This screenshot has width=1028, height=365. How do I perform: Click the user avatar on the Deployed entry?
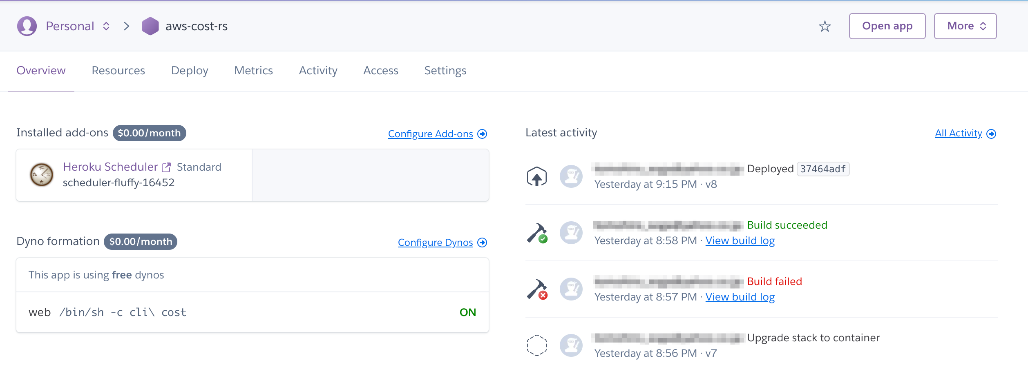click(571, 176)
